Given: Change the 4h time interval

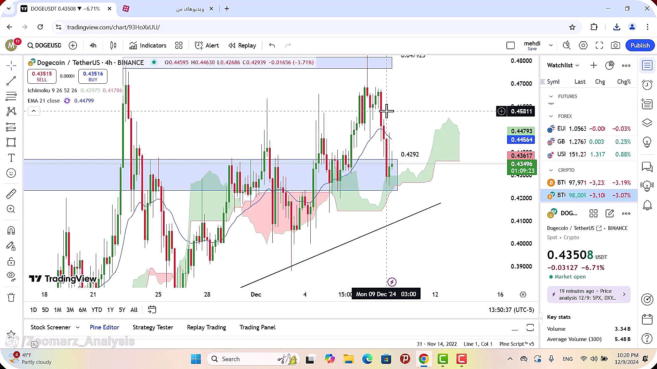Looking at the screenshot, I should coord(93,45).
